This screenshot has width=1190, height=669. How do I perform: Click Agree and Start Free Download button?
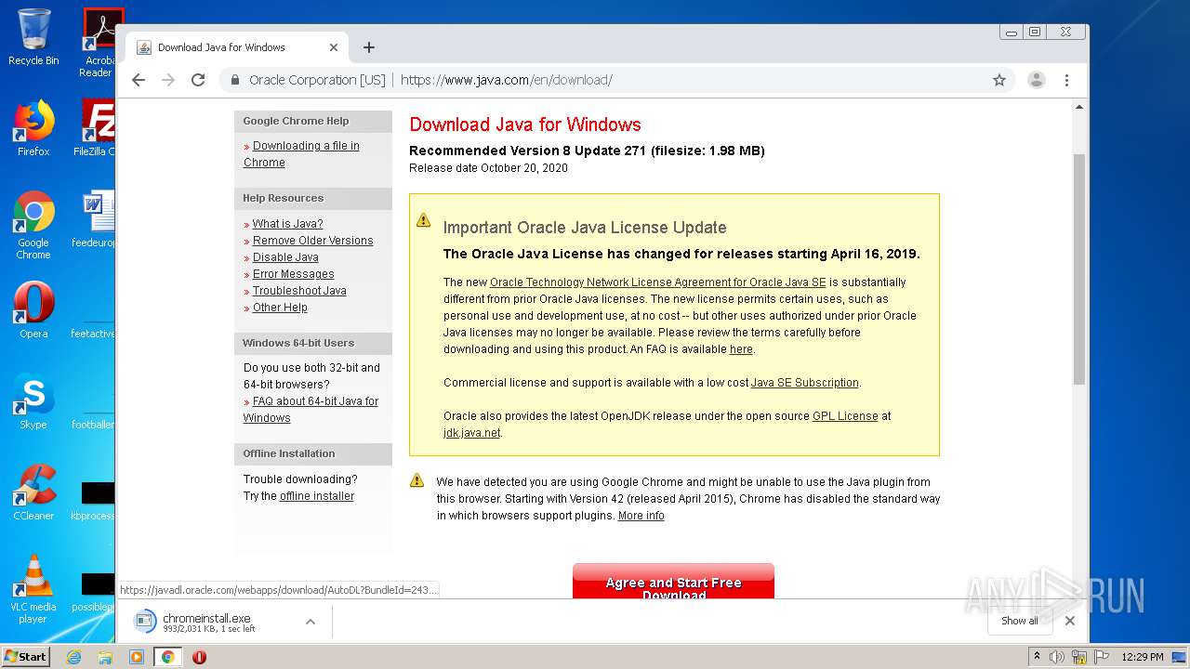pyautogui.click(x=673, y=582)
